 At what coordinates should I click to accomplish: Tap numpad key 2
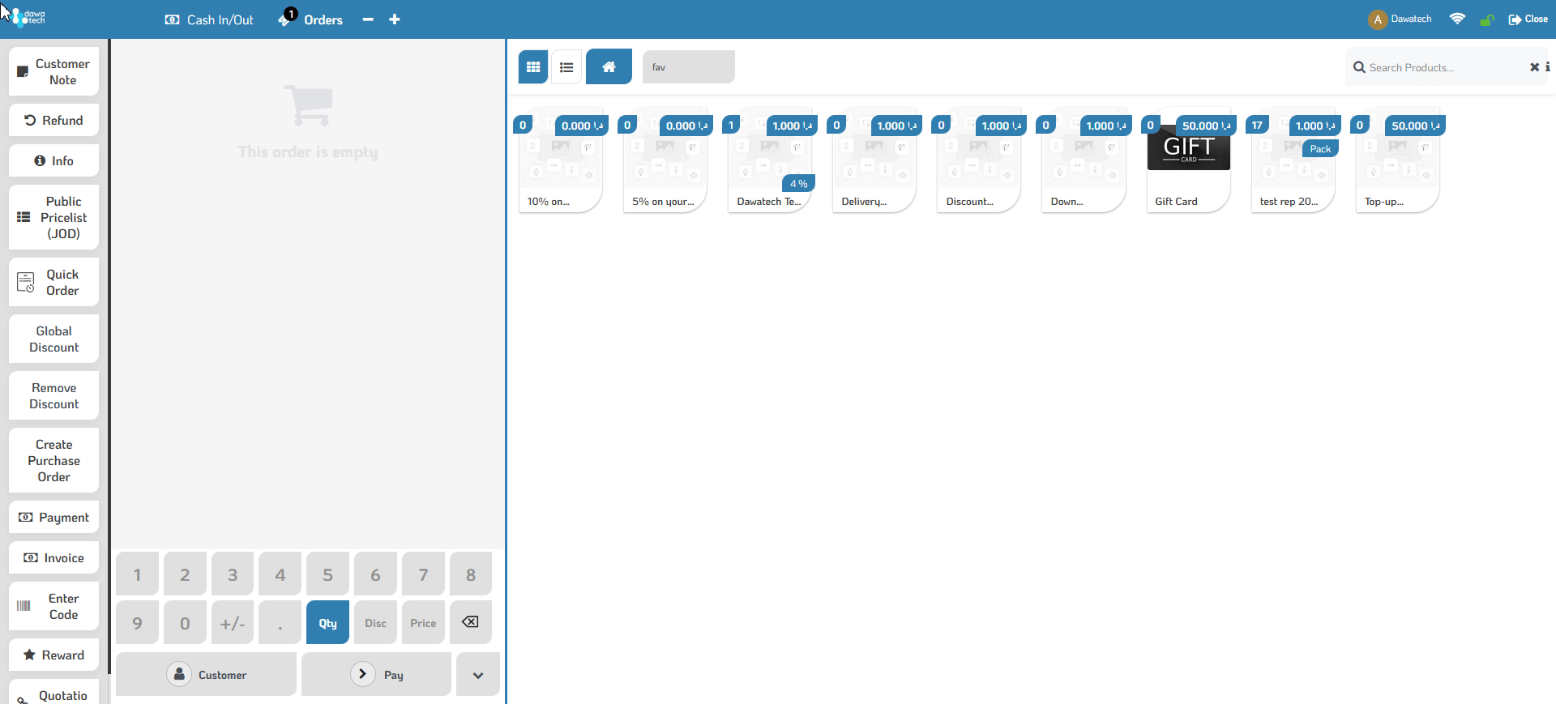click(185, 574)
